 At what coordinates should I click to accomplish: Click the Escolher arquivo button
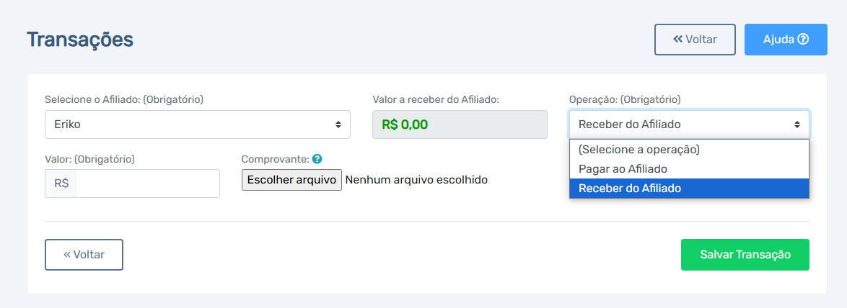(291, 180)
